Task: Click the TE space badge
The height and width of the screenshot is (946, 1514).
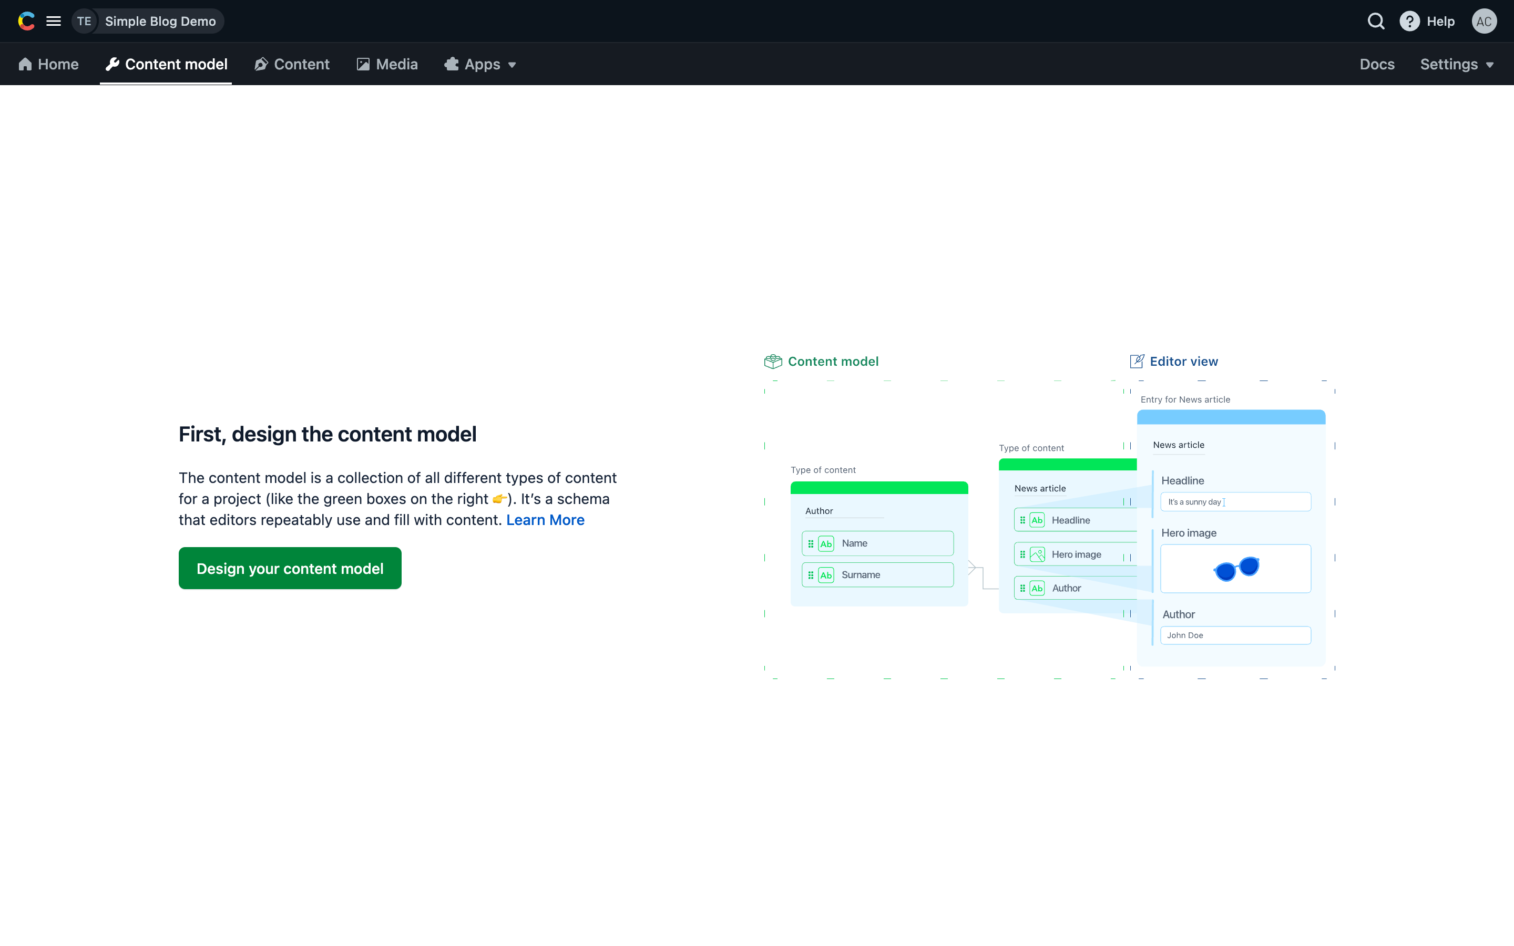Action: (x=85, y=21)
